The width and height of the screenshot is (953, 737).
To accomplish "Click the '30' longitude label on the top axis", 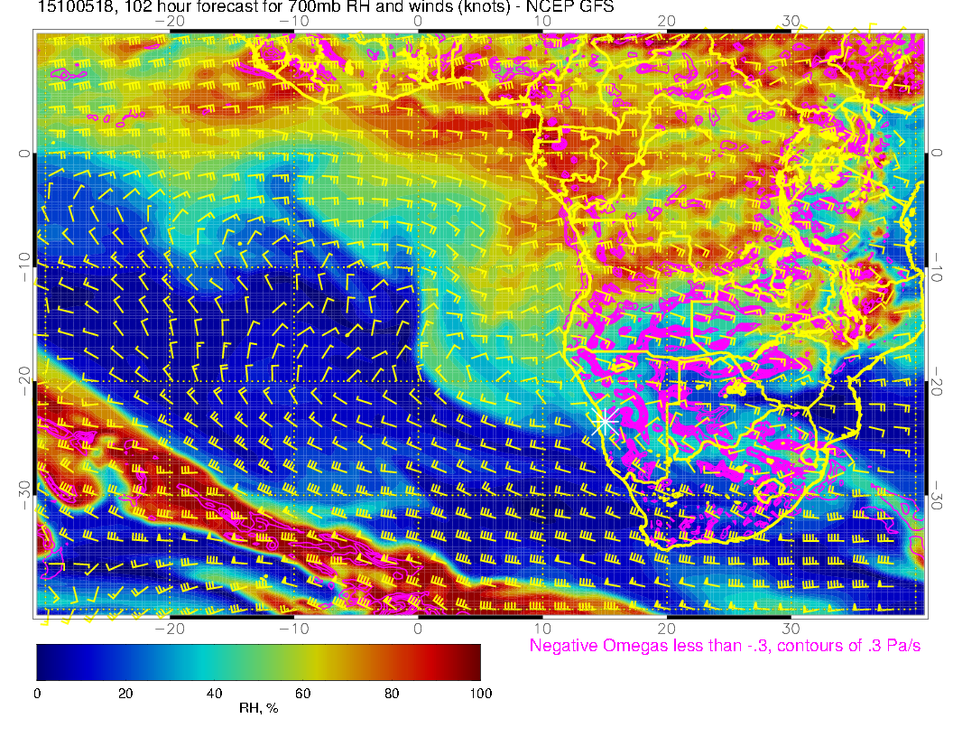I will 791,21.
